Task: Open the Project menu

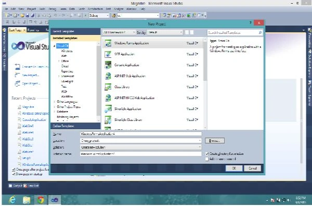Action: [x=32, y=9]
